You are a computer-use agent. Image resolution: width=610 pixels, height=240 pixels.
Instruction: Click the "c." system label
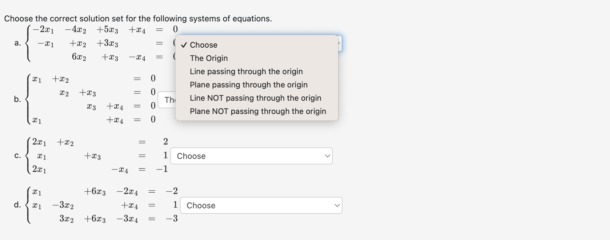17,156
